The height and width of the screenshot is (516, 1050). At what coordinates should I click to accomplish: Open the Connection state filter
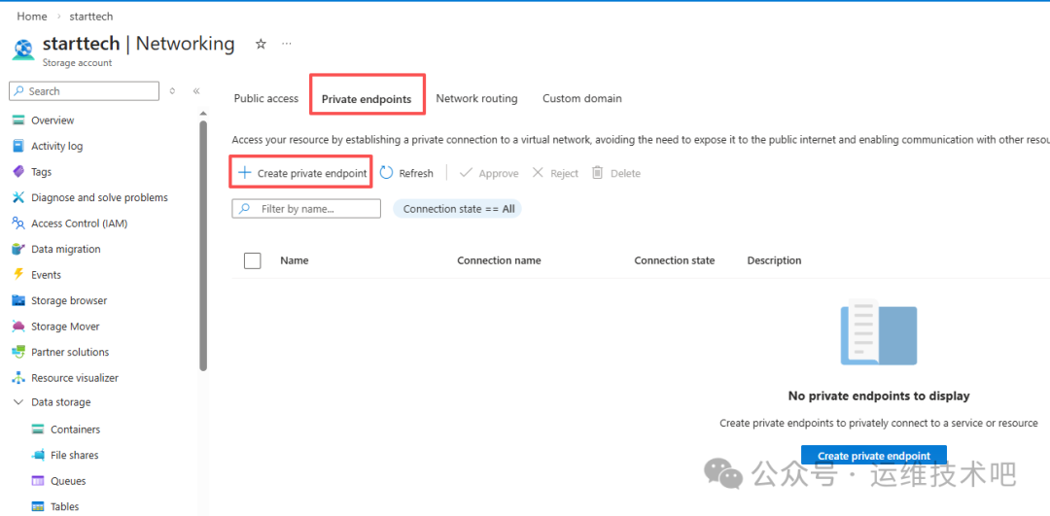click(x=458, y=209)
